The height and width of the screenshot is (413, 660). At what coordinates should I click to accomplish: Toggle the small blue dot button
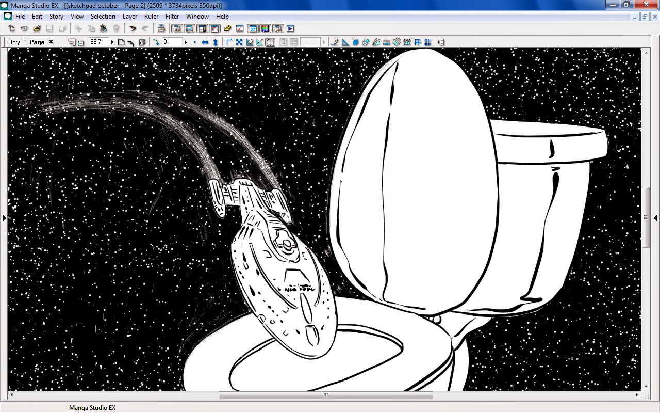pyautogui.click(x=194, y=42)
